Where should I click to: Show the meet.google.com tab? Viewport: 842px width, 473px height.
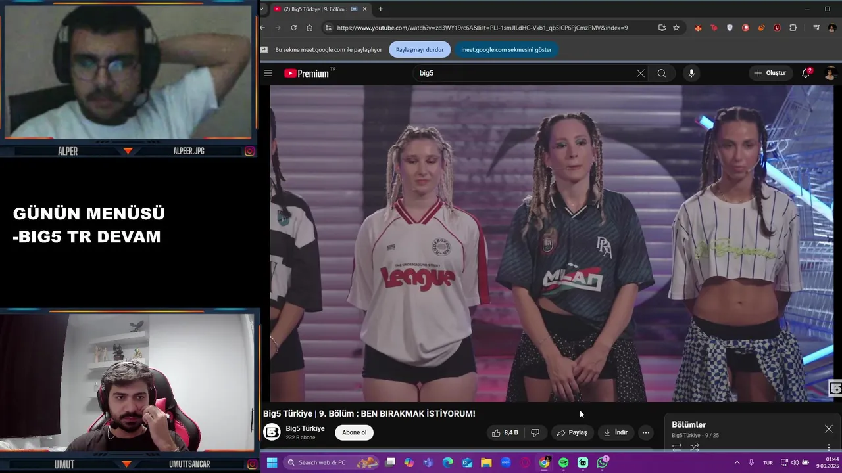click(x=507, y=49)
